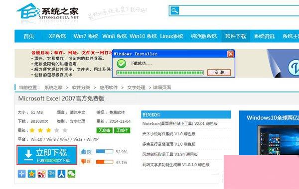Open 首页 in navigation bar
This screenshot has width=299, height=189.
click(29, 36)
